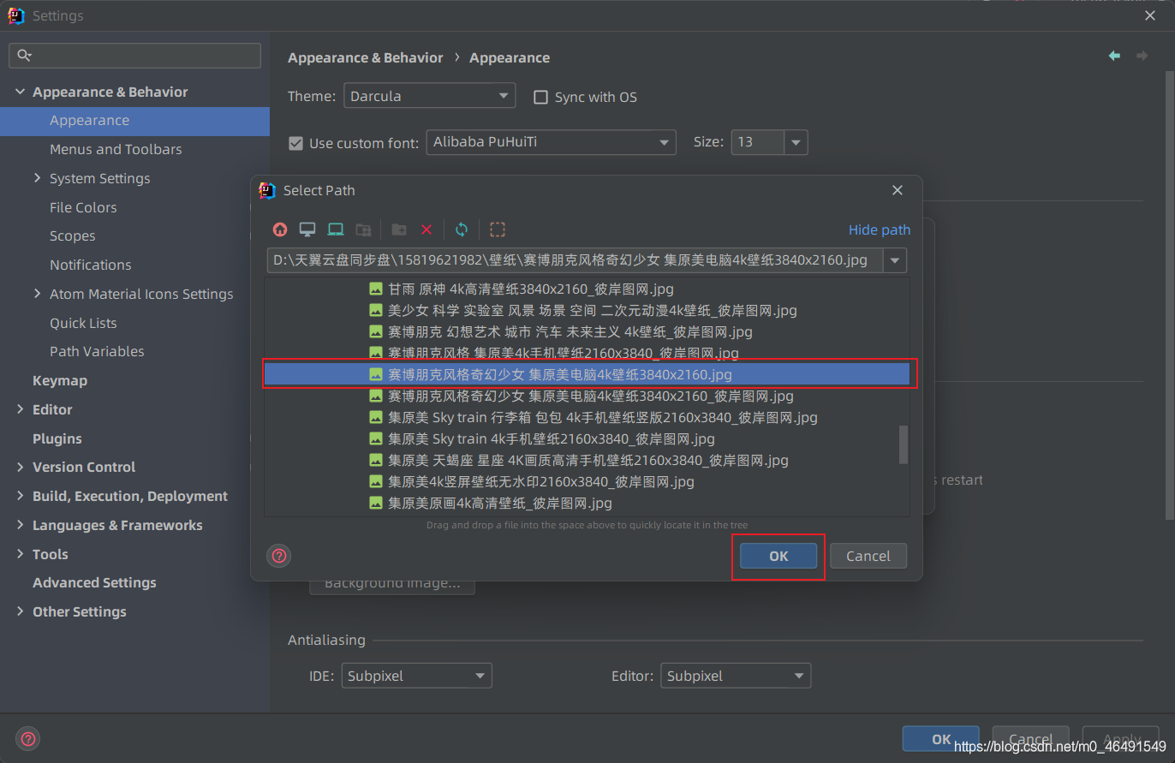This screenshot has height=763, width=1175.
Task: Expand the Other Settings group
Action: pyautogui.click(x=20, y=611)
